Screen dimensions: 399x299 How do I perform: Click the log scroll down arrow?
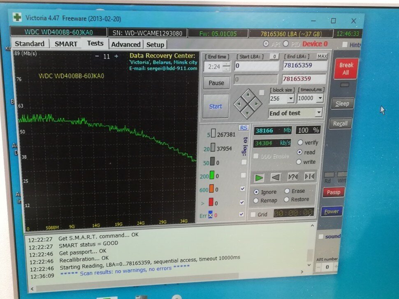pos(309,264)
